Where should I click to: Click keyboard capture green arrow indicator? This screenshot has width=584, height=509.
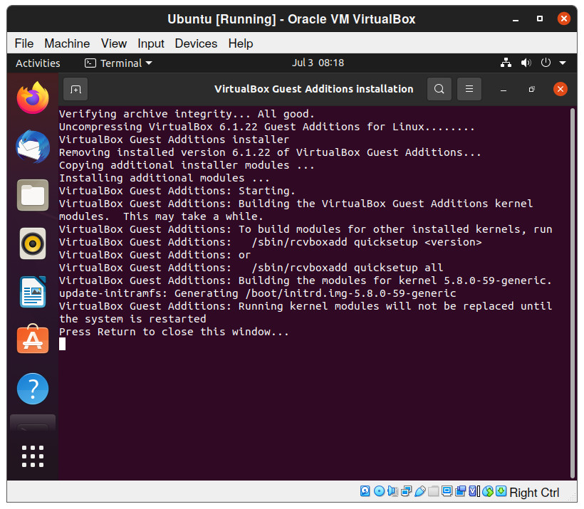tap(501, 490)
